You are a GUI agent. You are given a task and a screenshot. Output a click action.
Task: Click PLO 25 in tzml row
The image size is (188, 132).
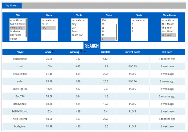pyautogui.click(x=132, y=67)
